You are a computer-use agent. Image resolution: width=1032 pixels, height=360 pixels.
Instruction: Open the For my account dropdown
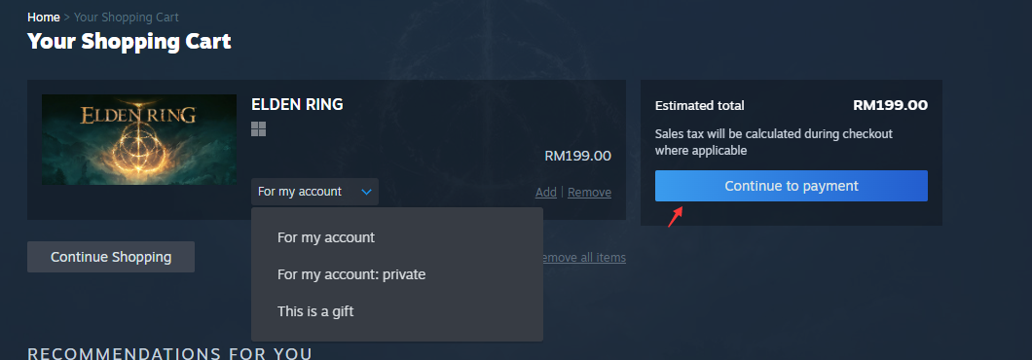coord(314,192)
